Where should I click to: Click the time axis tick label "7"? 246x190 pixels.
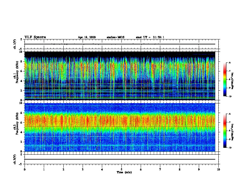(x=160, y=170)
